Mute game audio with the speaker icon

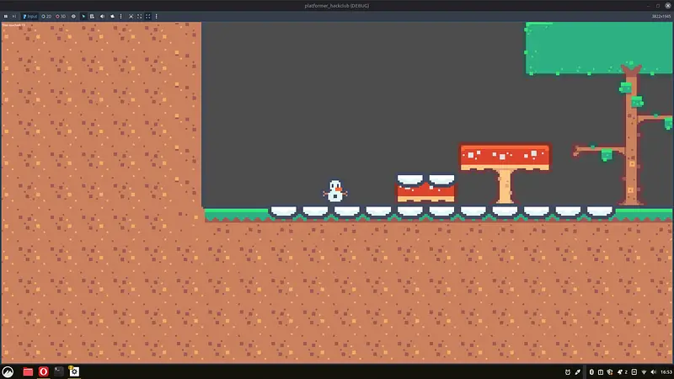pos(102,16)
